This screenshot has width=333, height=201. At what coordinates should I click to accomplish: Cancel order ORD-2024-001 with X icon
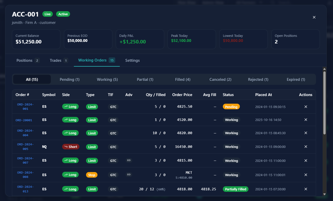306,107
